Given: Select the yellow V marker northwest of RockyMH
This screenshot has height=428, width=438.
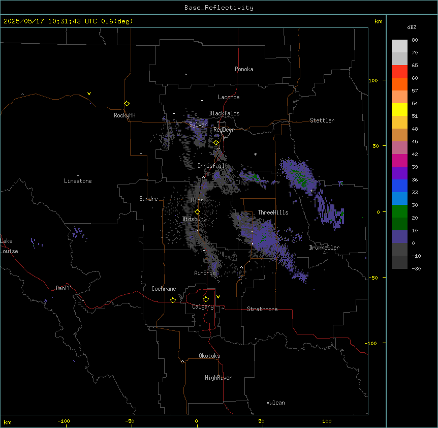Looking at the screenshot, I should 89,94.
